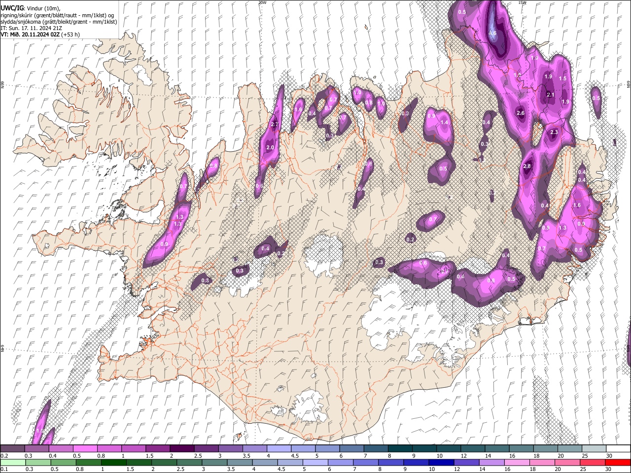631x473 pixels.
Task: Click the red lower legend swatch labeled 30
Action: (618, 462)
